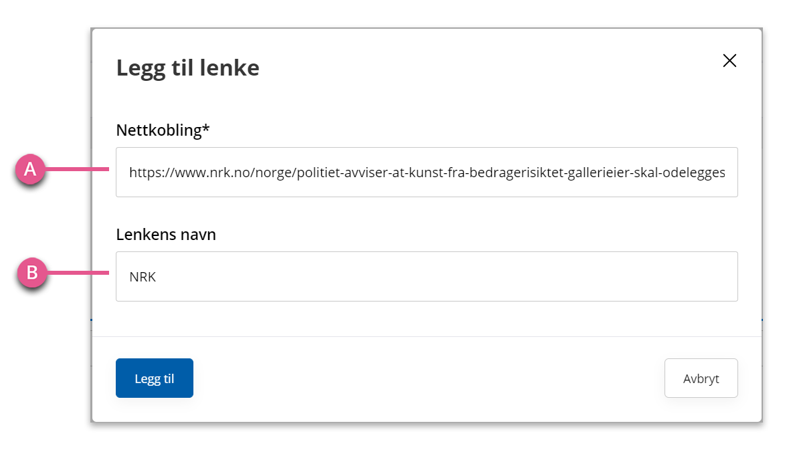
Task: Cancel using the Avbryt button
Action: pos(701,378)
